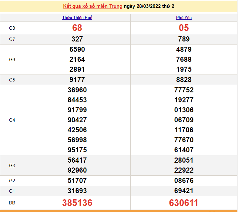Select the G4 number 01306
238x212 pixels.
pyautogui.click(x=184, y=110)
